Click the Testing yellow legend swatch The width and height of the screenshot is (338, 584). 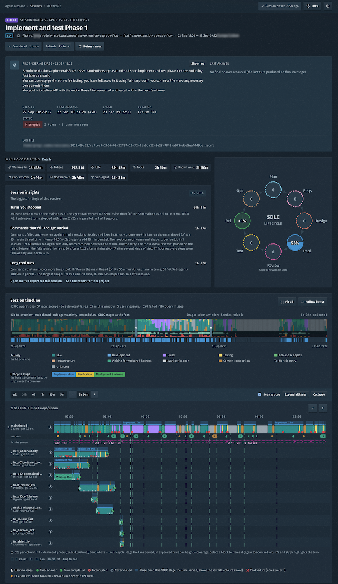(x=220, y=355)
